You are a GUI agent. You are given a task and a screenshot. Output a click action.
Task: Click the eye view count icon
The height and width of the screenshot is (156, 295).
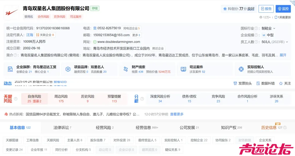click(261, 17)
